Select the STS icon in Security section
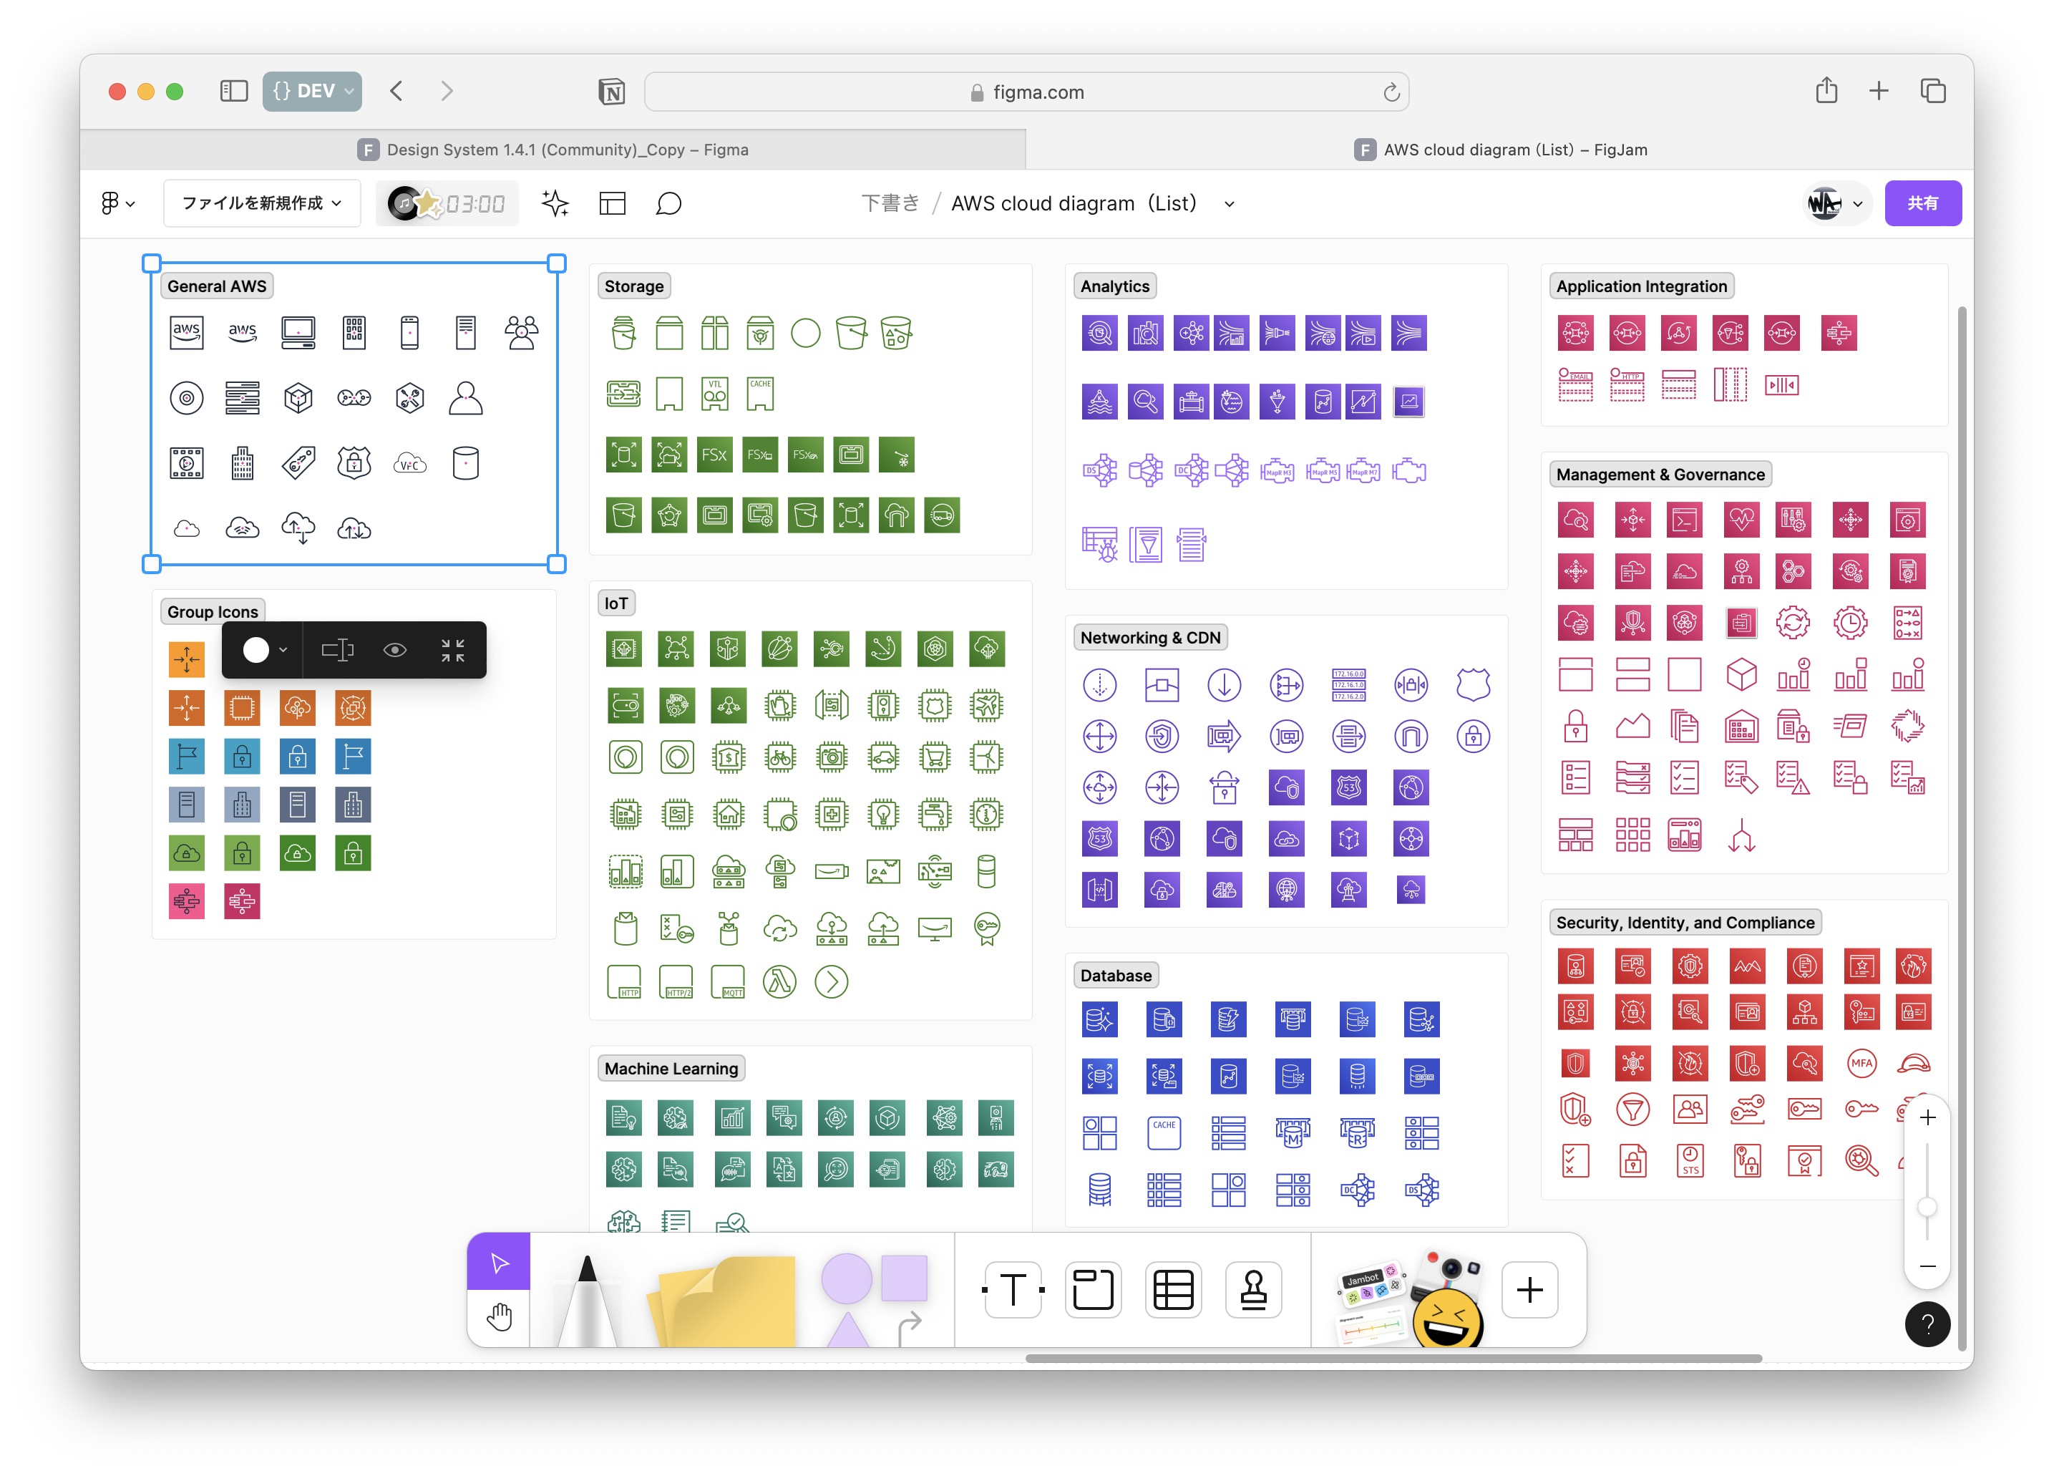The width and height of the screenshot is (2054, 1476). [1690, 1160]
